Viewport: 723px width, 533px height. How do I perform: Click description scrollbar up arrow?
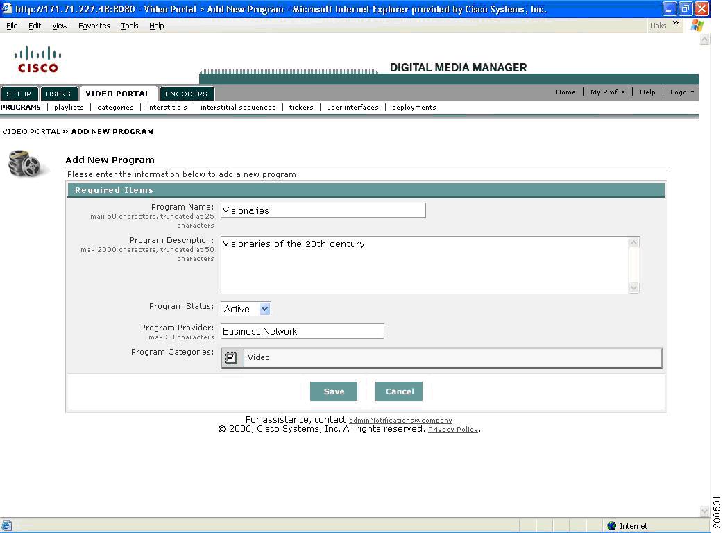[634, 242]
